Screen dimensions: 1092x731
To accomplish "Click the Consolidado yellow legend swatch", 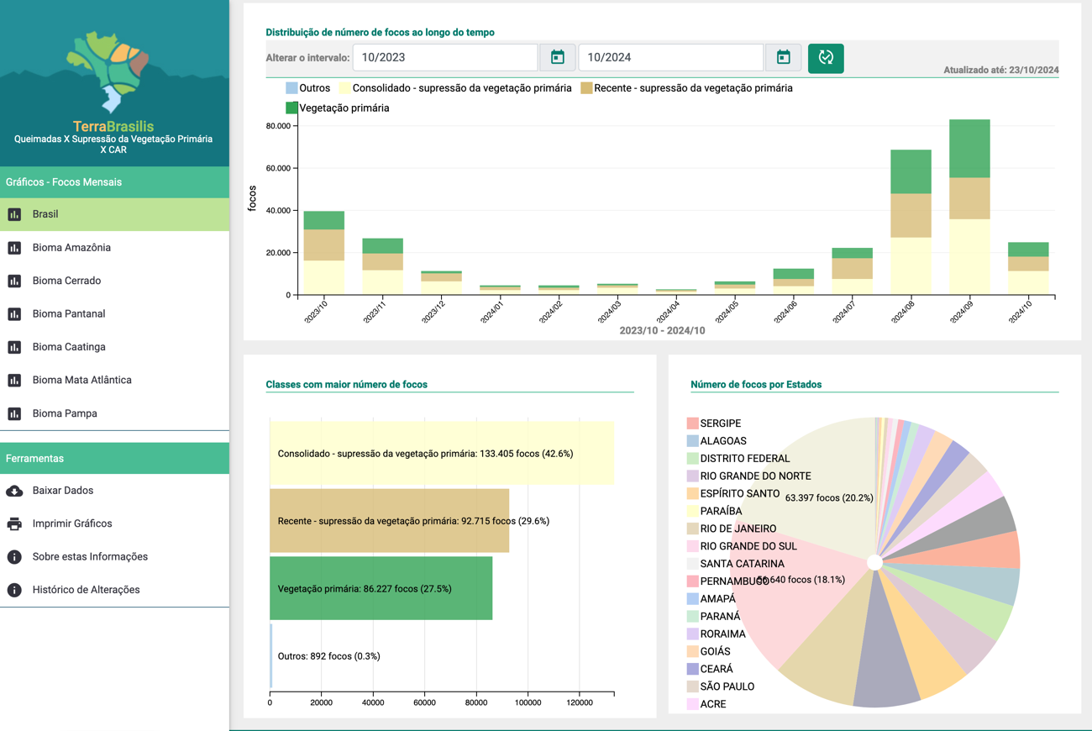I will click(x=344, y=88).
